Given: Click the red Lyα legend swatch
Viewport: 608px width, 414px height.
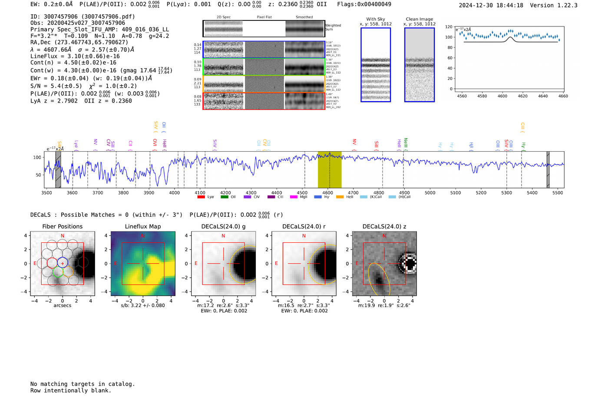Looking at the screenshot, I should [201, 197].
